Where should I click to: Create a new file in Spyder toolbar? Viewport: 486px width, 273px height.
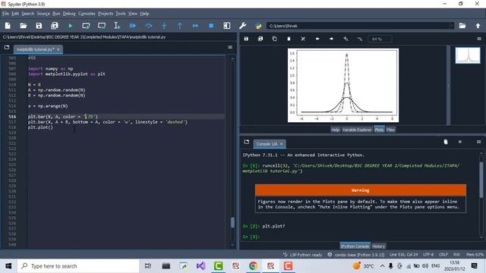click(x=8, y=26)
